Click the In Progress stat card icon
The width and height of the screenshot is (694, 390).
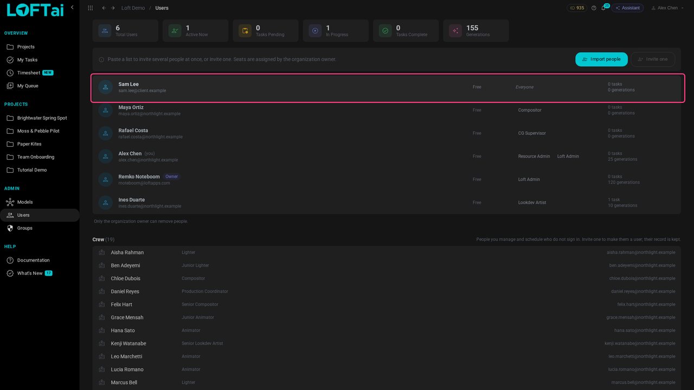point(315,31)
